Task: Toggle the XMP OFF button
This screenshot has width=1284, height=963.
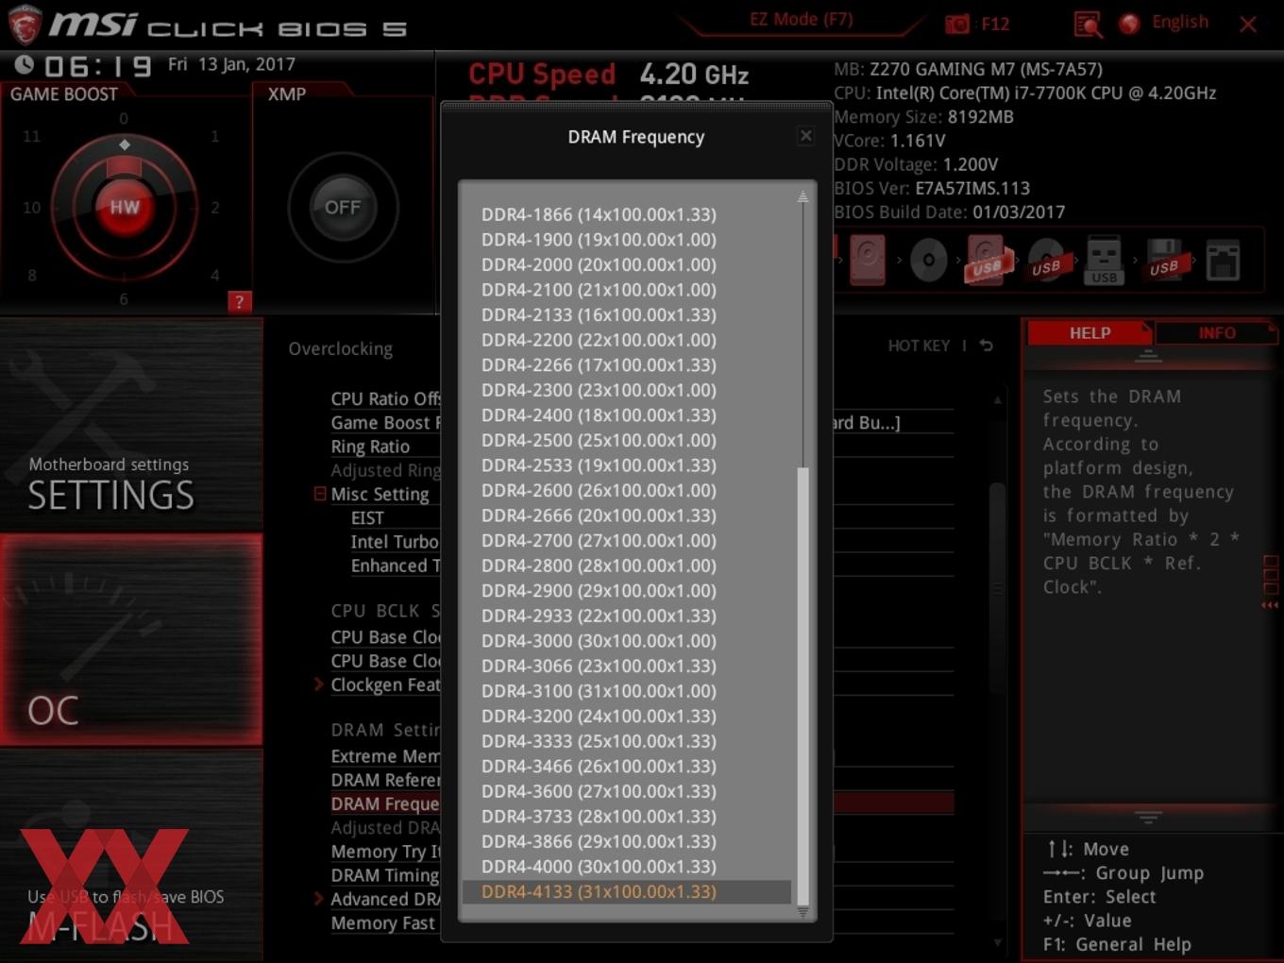Action: (343, 207)
